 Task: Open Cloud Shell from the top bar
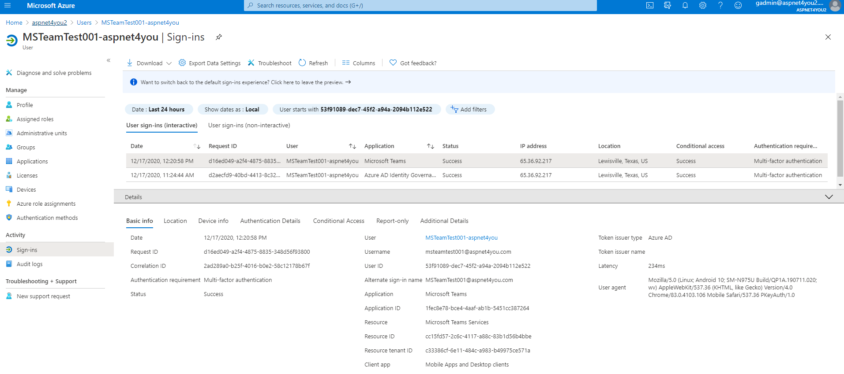[650, 6]
